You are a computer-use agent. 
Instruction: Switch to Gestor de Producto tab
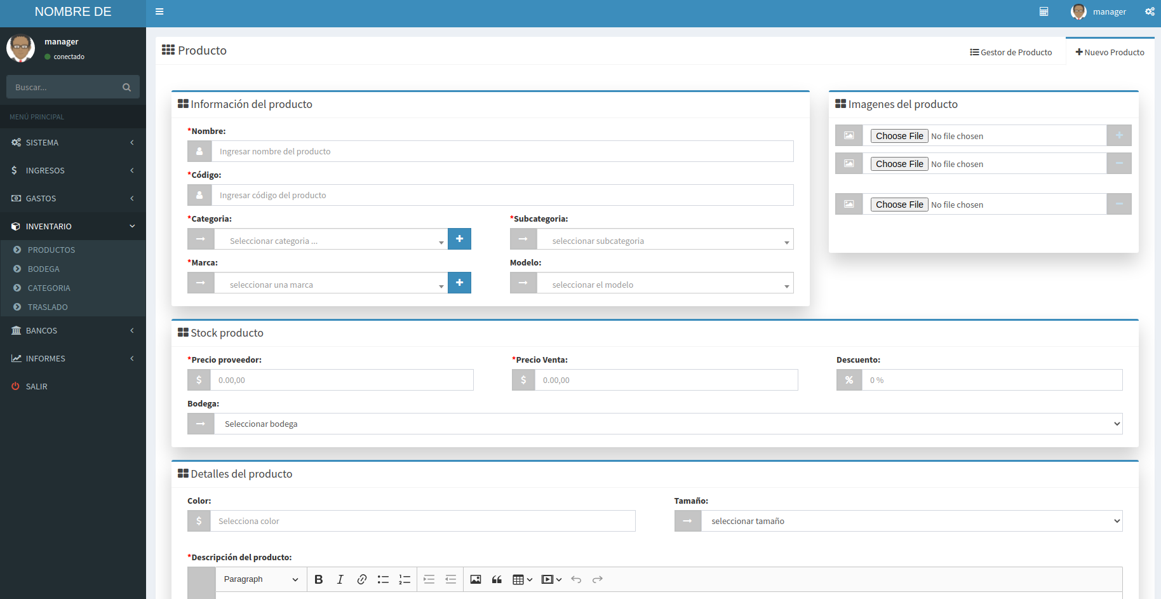click(x=1010, y=52)
